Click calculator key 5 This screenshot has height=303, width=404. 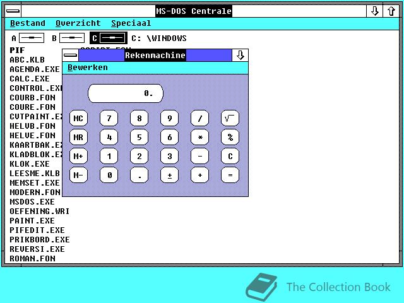pos(139,137)
